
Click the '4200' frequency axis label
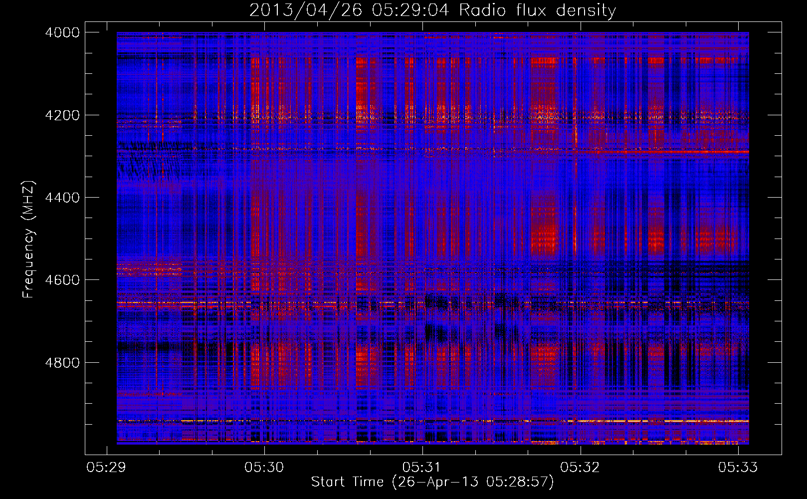click(x=62, y=115)
